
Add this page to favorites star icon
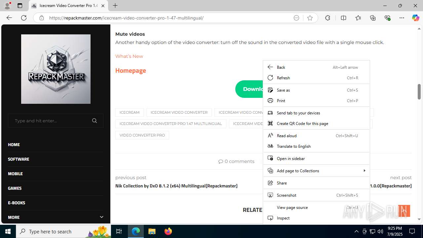310,18
